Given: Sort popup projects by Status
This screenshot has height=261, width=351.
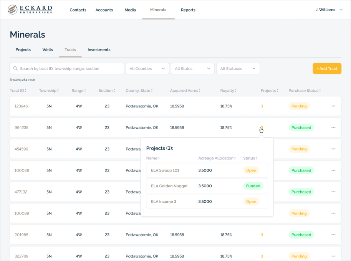Looking at the screenshot, I should click(250, 158).
